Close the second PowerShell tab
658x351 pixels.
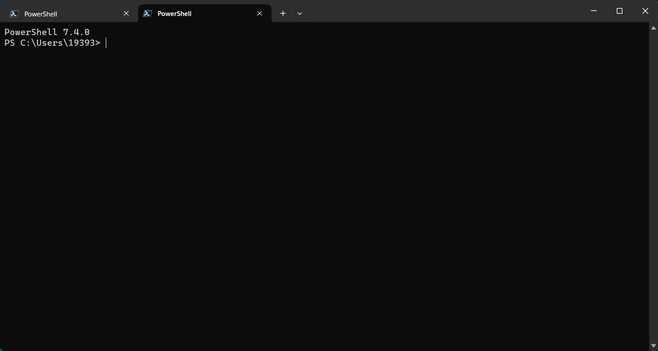[259, 14]
